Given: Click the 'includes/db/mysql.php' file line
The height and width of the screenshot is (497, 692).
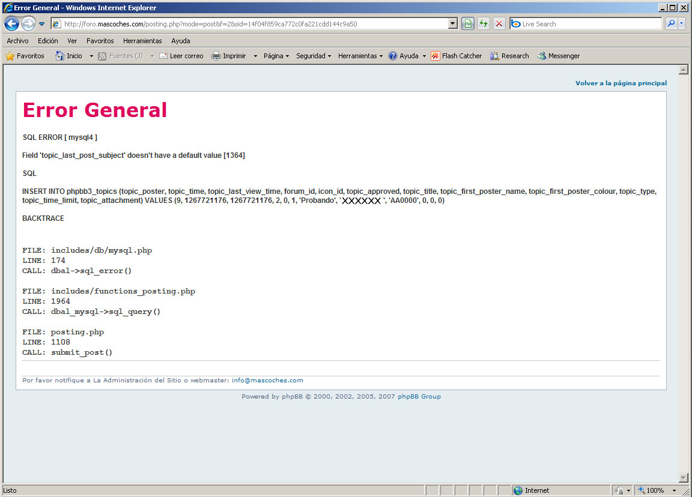Looking at the screenshot, I should click(87, 250).
